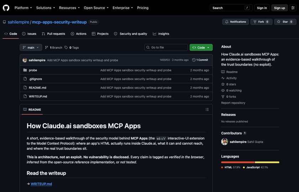Expand the Open Source menu
Viewport: 299px width, 192px height.
(96, 8)
